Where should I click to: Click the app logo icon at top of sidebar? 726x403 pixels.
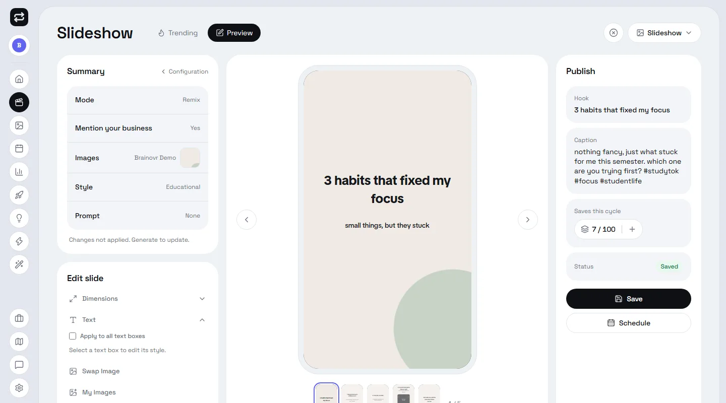[19, 17]
